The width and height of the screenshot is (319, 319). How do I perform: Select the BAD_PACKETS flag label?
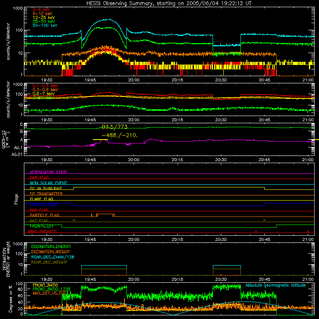[x=43, y=231]
